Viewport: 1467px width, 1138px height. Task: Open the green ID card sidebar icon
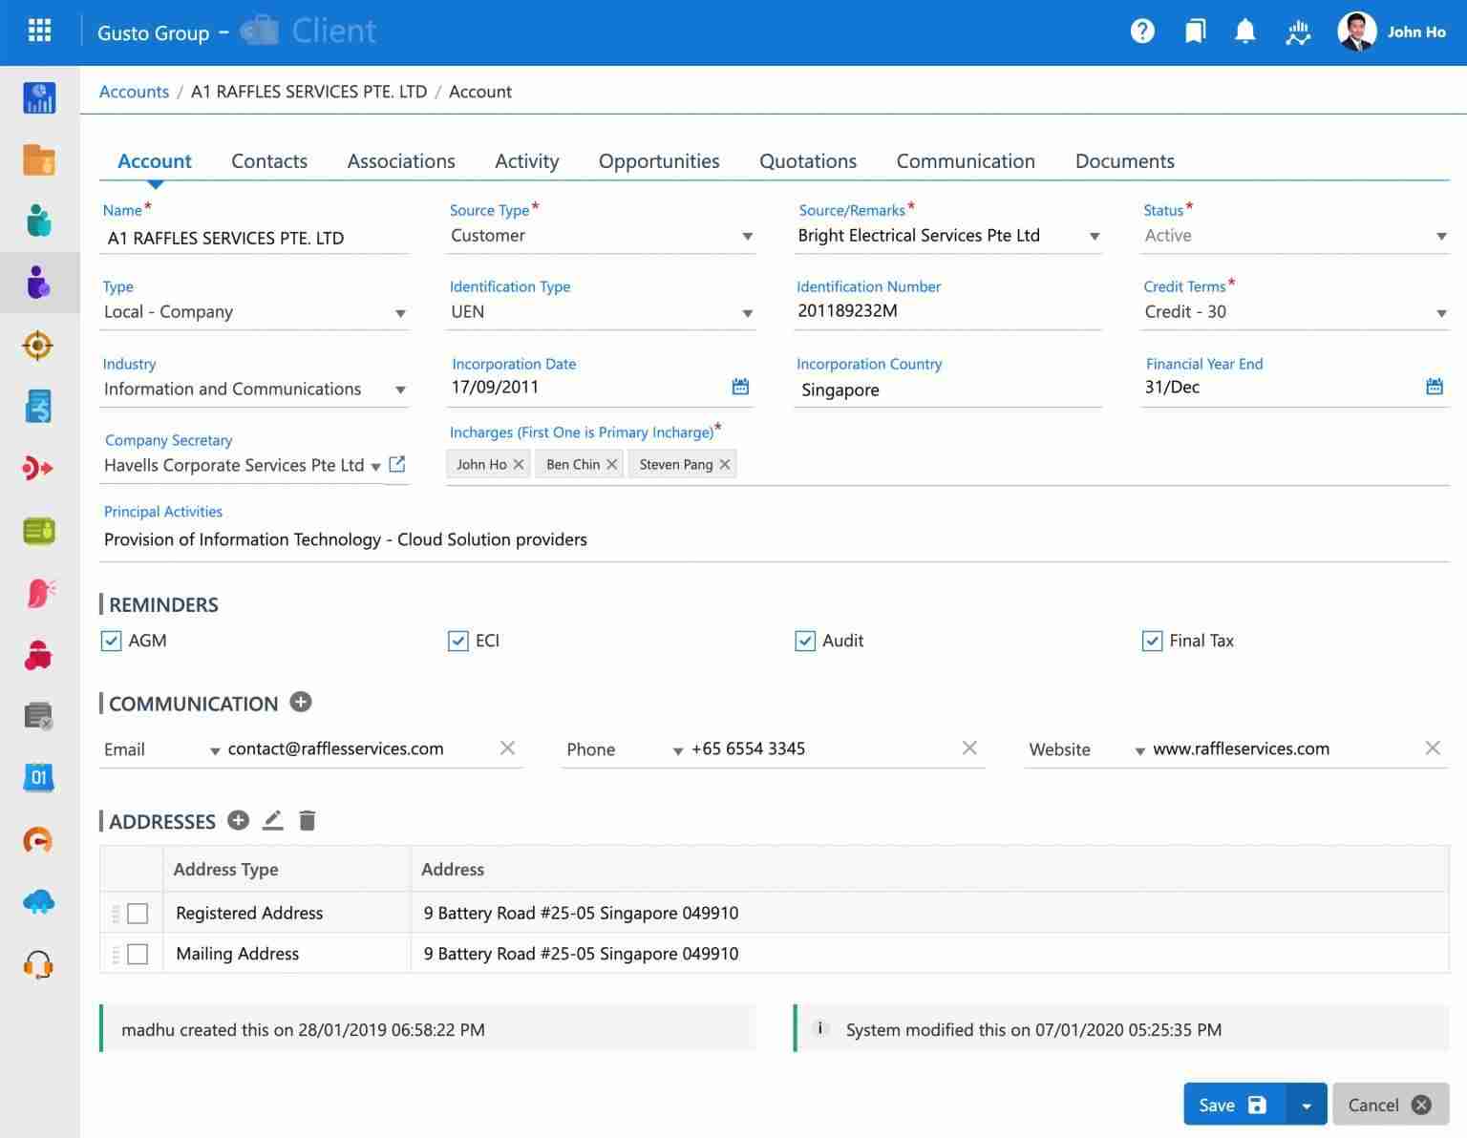coord(39,531)
